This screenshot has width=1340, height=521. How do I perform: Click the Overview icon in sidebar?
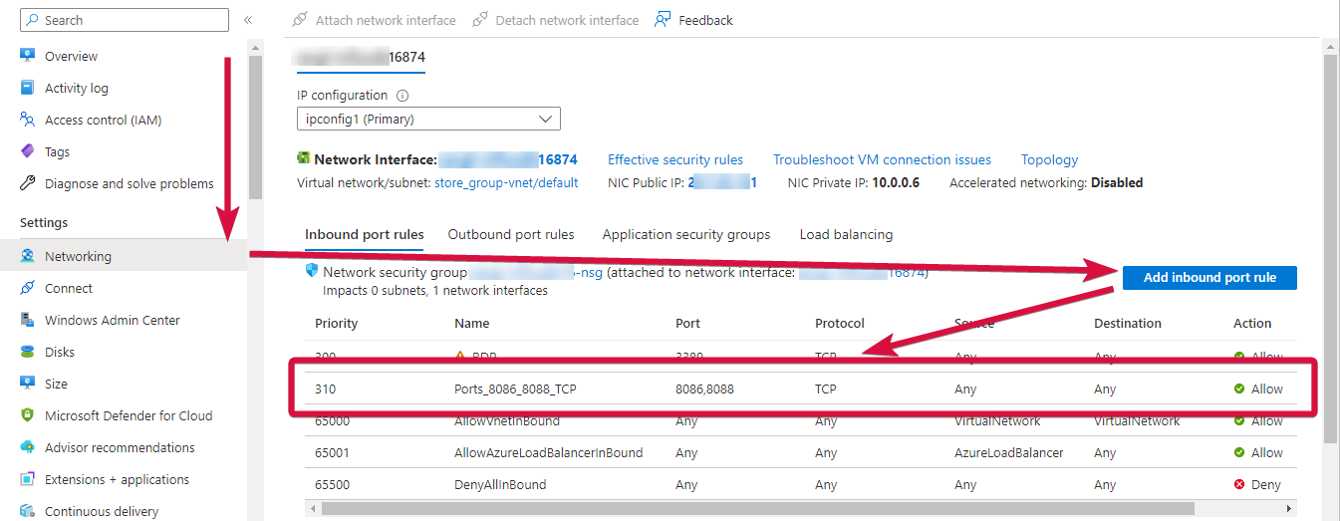tap(28, 56)
